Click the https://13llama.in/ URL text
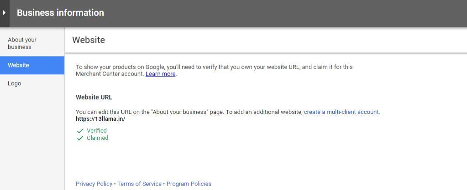Viewport: 467px width, 190px height. [x=101, y=119]
